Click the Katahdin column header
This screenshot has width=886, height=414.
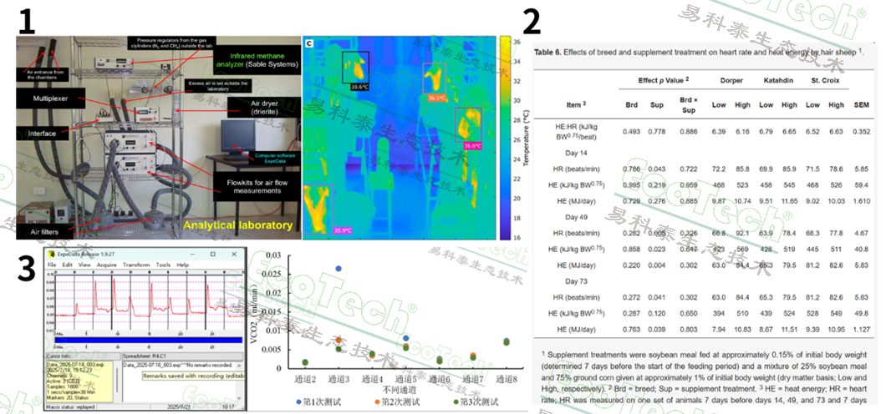pos(777,80)
